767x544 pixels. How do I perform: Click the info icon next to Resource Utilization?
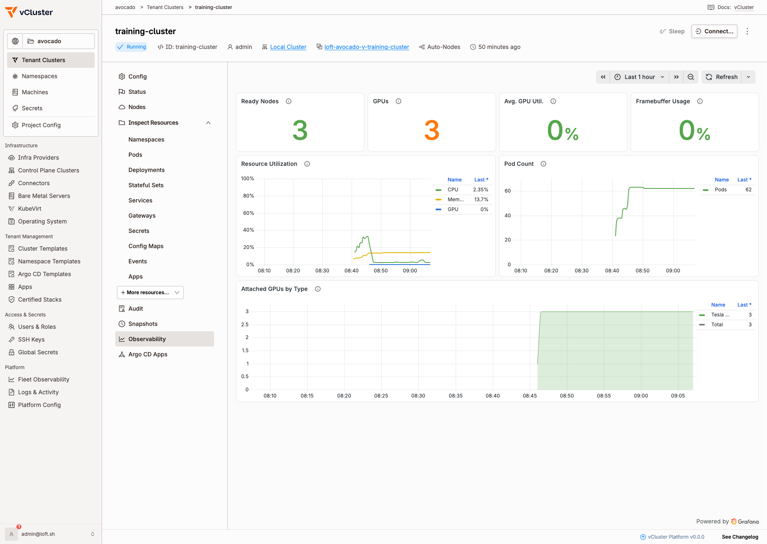point(307,164)
